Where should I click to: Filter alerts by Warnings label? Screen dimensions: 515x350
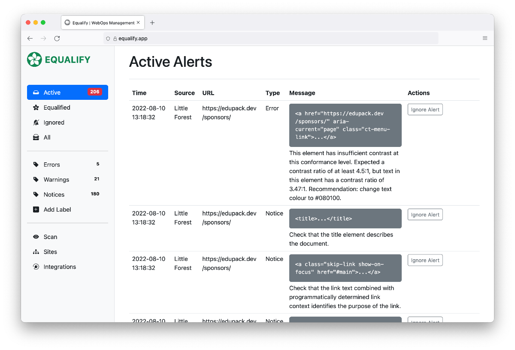click(56, 179)
